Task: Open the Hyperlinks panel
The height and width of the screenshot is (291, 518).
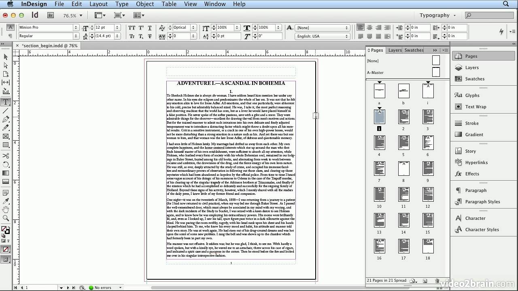Action: [x=476, y=162]
